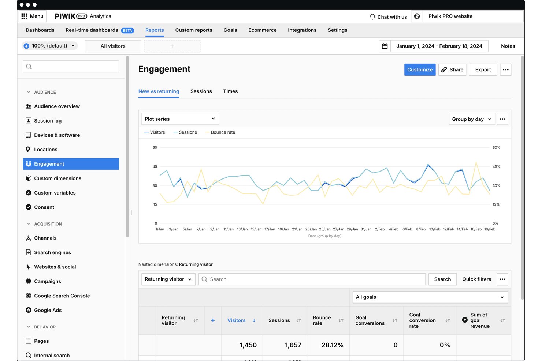This screenshot has width=542, height=361.
Task: Sort the Sessions column arrows
Action: pyautogui.click(x=298, y=320)
